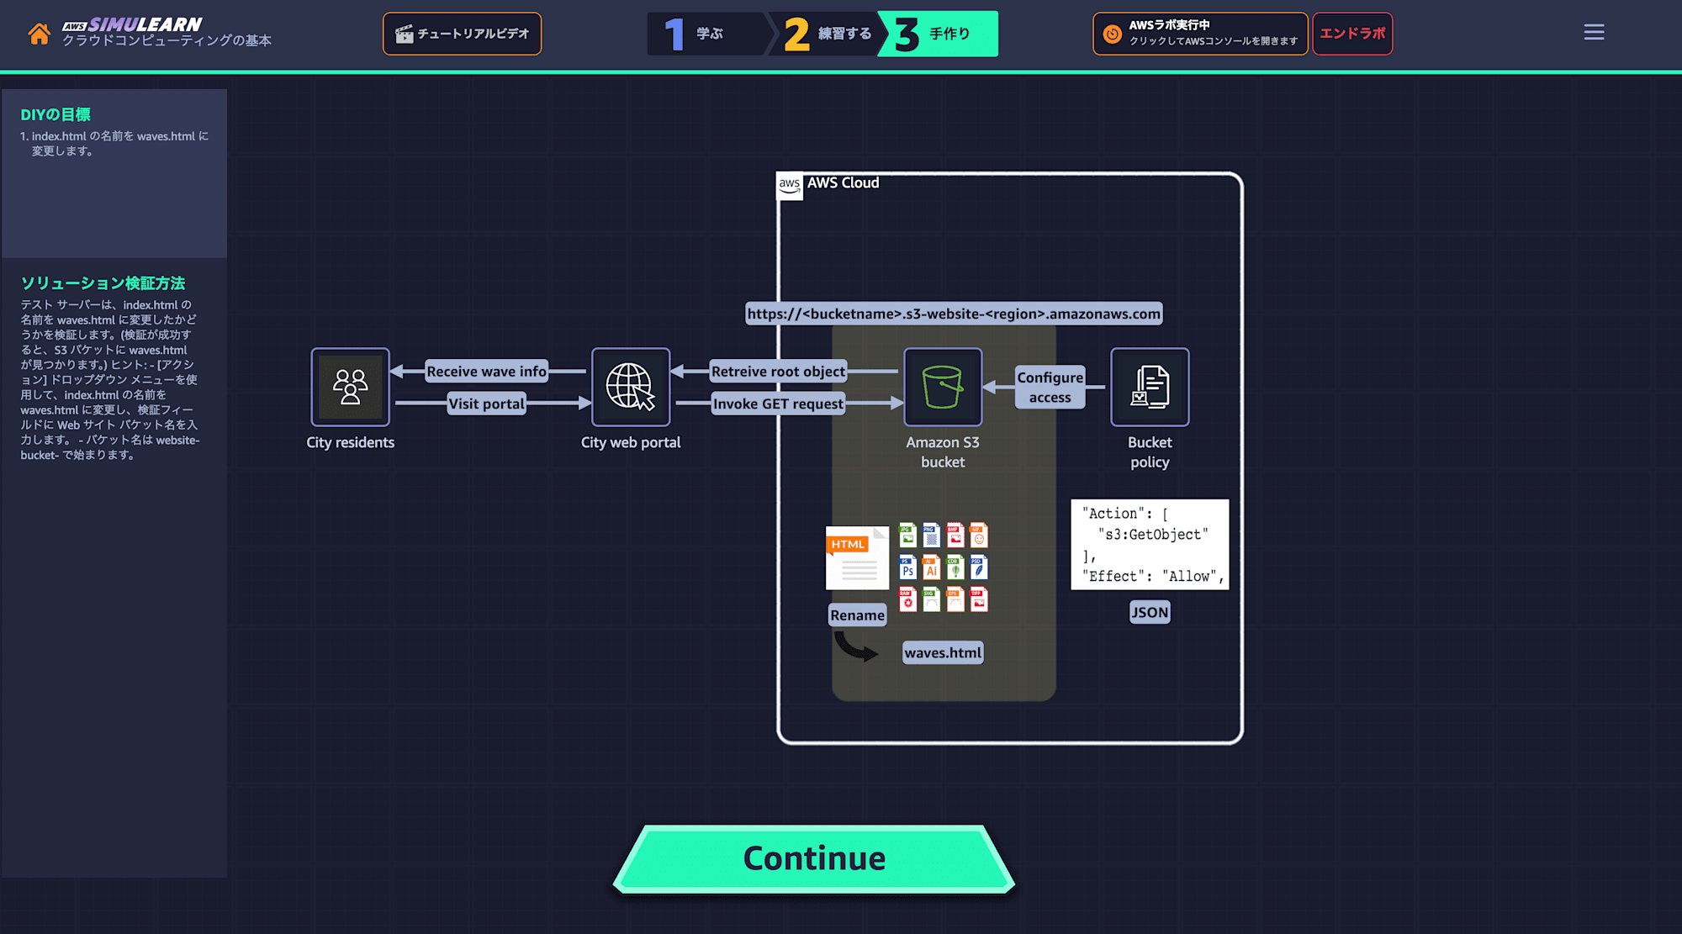Screen dimensions: 1682x934
Task: Select the City web portal globe icon
Action: point(631,387)
